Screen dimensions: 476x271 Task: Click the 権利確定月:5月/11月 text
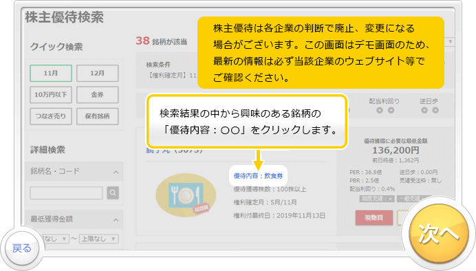click(266, 202)
